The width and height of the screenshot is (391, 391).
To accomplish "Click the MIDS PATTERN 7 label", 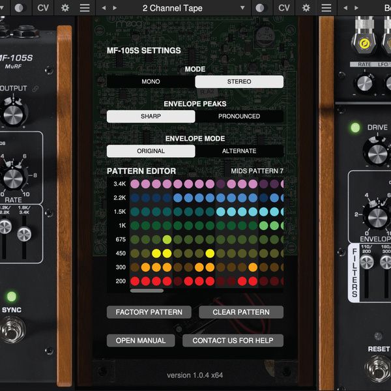I will tap(257, 171).
